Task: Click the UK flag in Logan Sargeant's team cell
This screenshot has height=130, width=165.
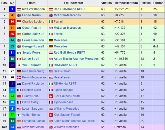Action: tap(51, 109)
